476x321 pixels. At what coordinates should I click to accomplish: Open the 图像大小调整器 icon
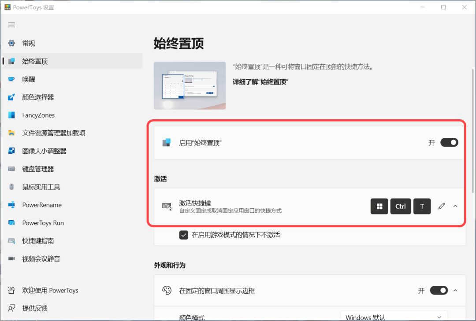[x=11, y=151]
